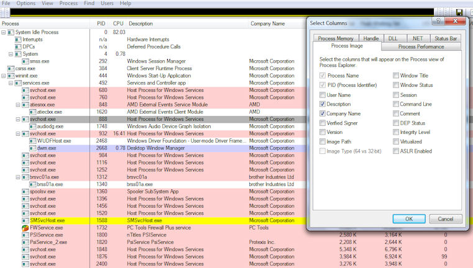This screenshot has height=268, width=473.
Task: Click the brss01a.exe process icon
Action: 32,184
